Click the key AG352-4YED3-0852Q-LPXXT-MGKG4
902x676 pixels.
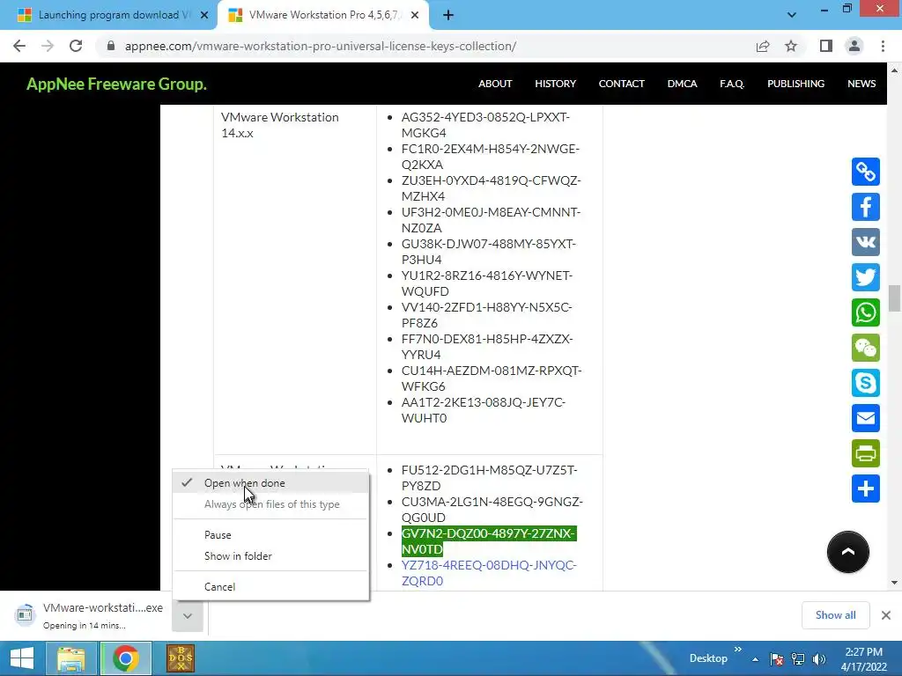(485, 125)
